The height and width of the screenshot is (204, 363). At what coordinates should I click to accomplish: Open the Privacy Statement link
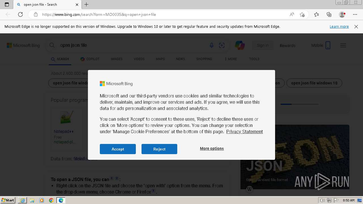point(244,131)
